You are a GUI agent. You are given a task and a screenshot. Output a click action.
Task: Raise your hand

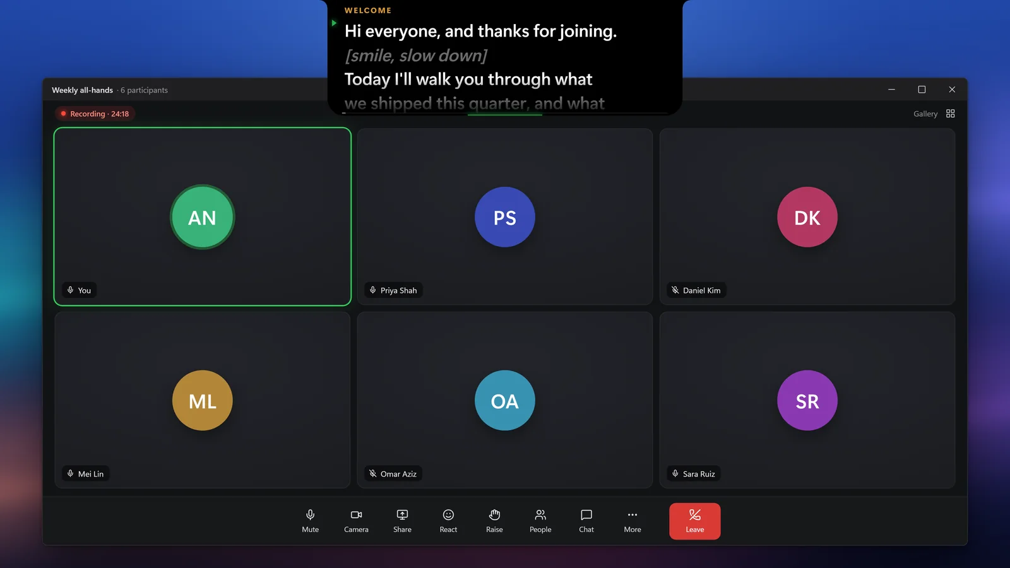click(494, 521)
